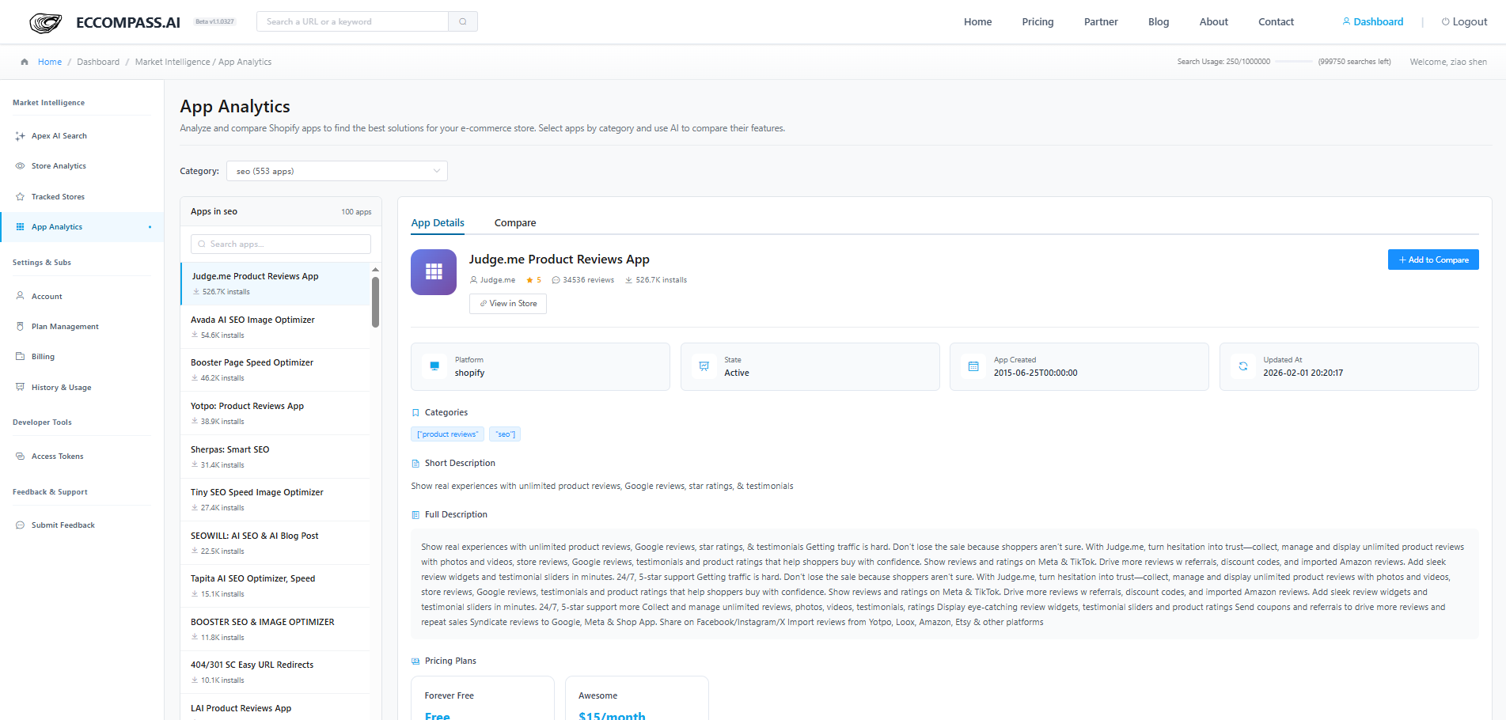Click the scroll-up arrow of apps list

[375, 270]
